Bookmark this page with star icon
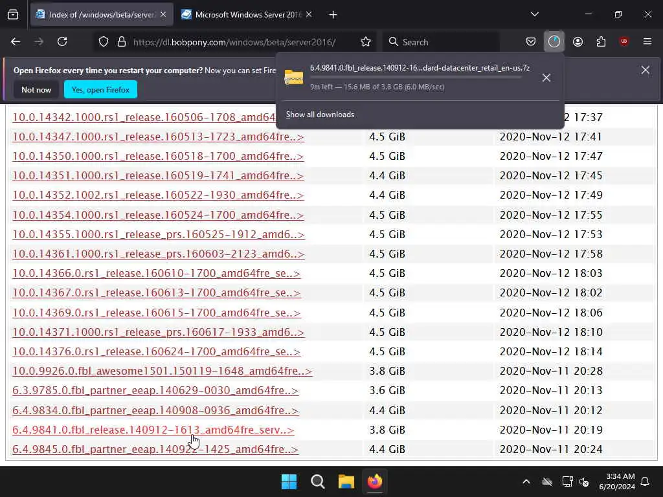 point(366,42)
